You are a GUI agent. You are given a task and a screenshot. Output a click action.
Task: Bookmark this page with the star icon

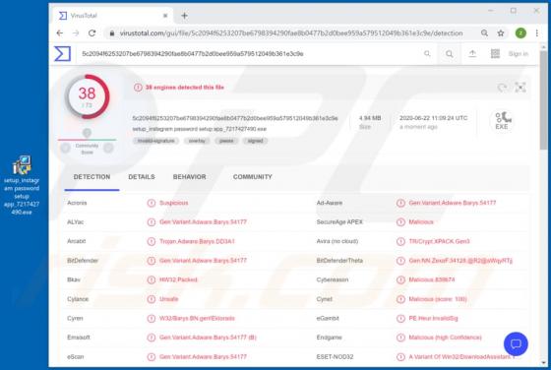pos(501,33)
